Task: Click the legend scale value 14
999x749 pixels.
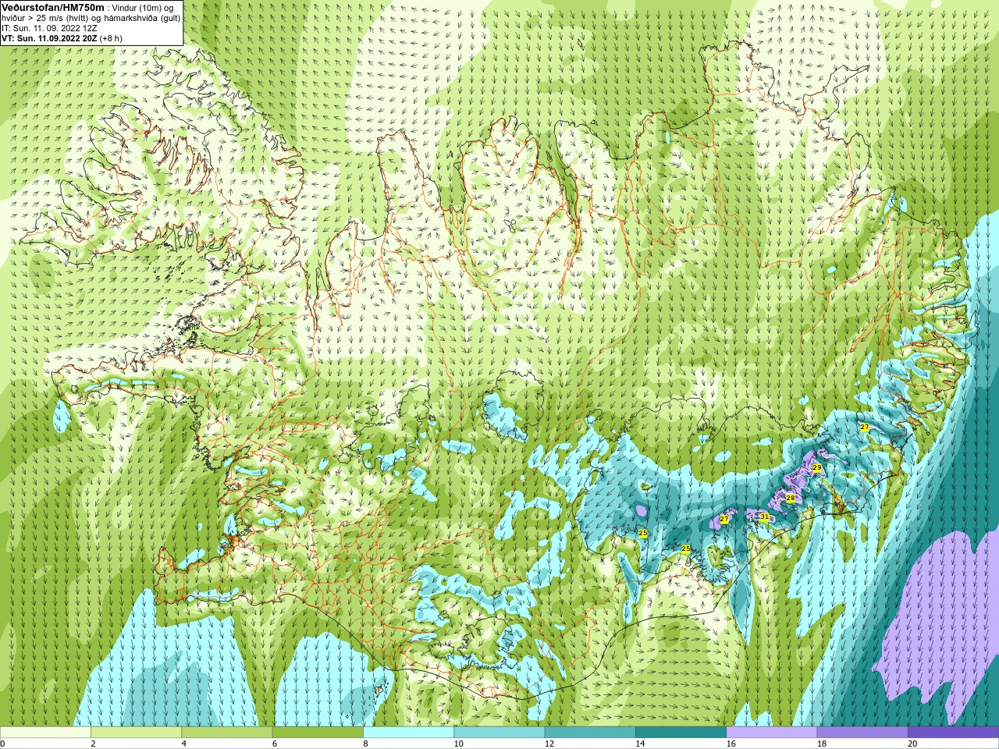Action: 639,744
